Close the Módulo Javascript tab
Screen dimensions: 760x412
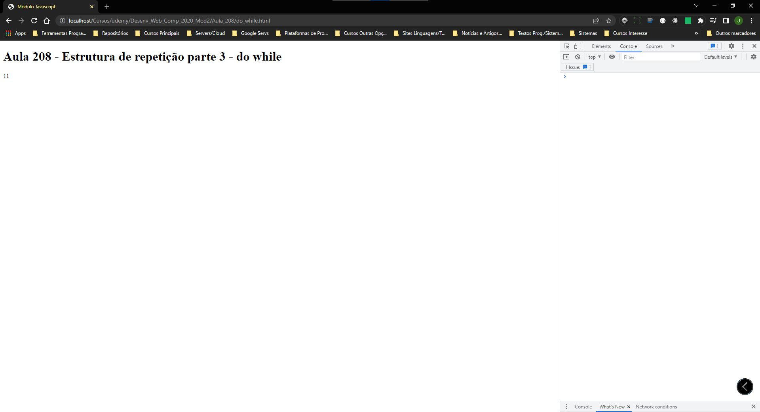(x=92, y=7)
